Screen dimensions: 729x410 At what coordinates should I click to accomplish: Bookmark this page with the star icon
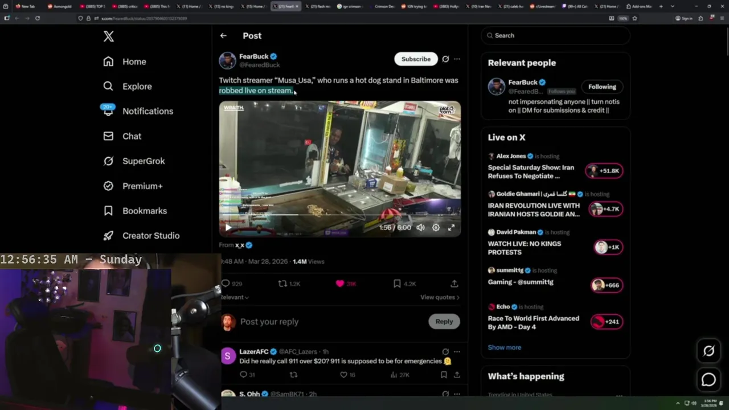coord(634,18)
